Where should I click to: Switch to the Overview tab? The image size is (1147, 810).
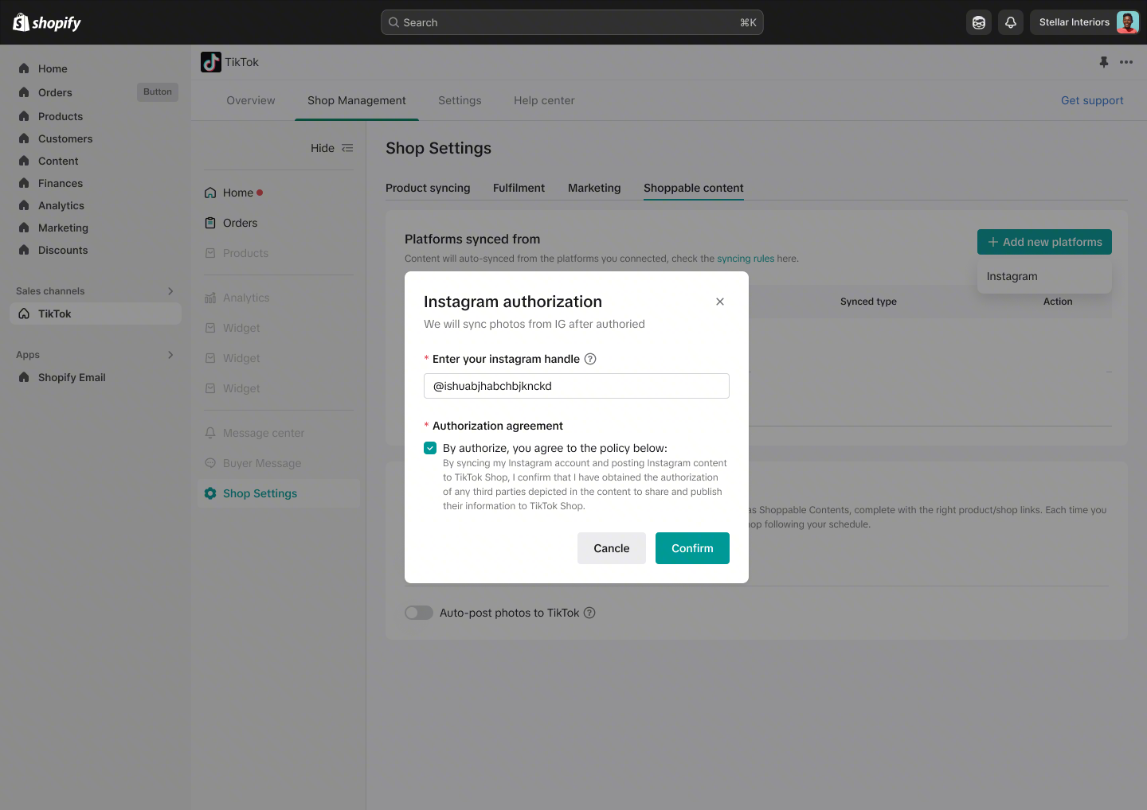(x=251, y=100)
